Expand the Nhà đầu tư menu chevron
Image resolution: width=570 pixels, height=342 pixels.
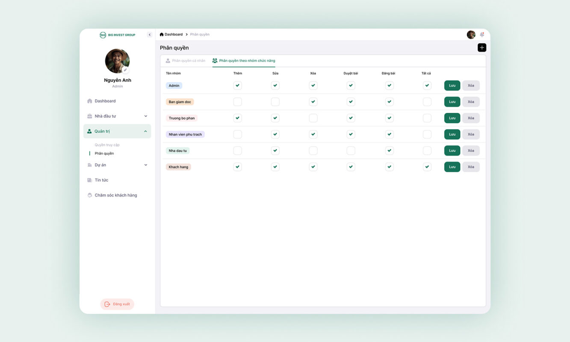(x=145, y=116)
